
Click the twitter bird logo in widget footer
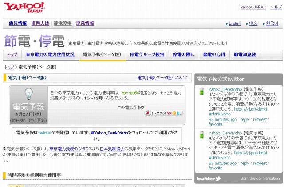click(x=209, y=179)
